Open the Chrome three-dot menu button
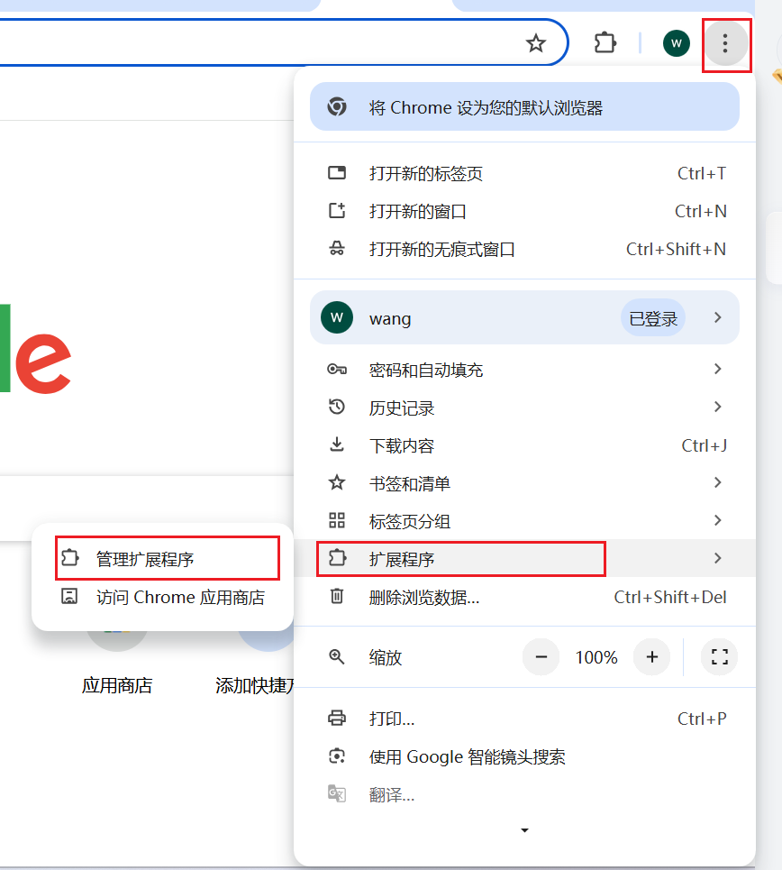Screen dimensions: 782x870 click(725, 43)
